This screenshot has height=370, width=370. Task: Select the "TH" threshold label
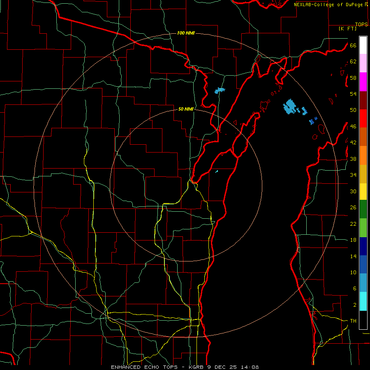[353, 321]
